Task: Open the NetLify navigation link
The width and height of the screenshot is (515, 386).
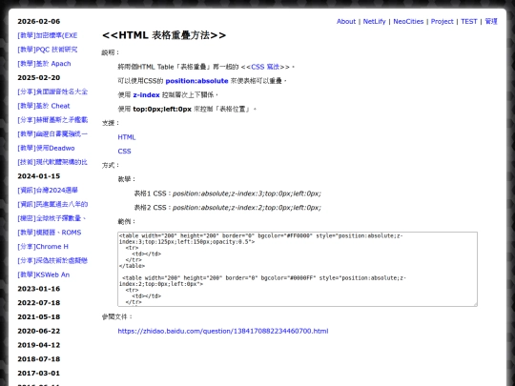Action: point(374,21)
